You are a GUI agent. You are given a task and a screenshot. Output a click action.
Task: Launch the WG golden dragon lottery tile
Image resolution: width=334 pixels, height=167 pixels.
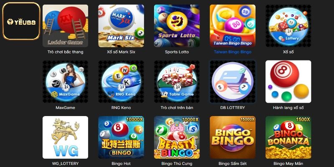coord(65,137)
